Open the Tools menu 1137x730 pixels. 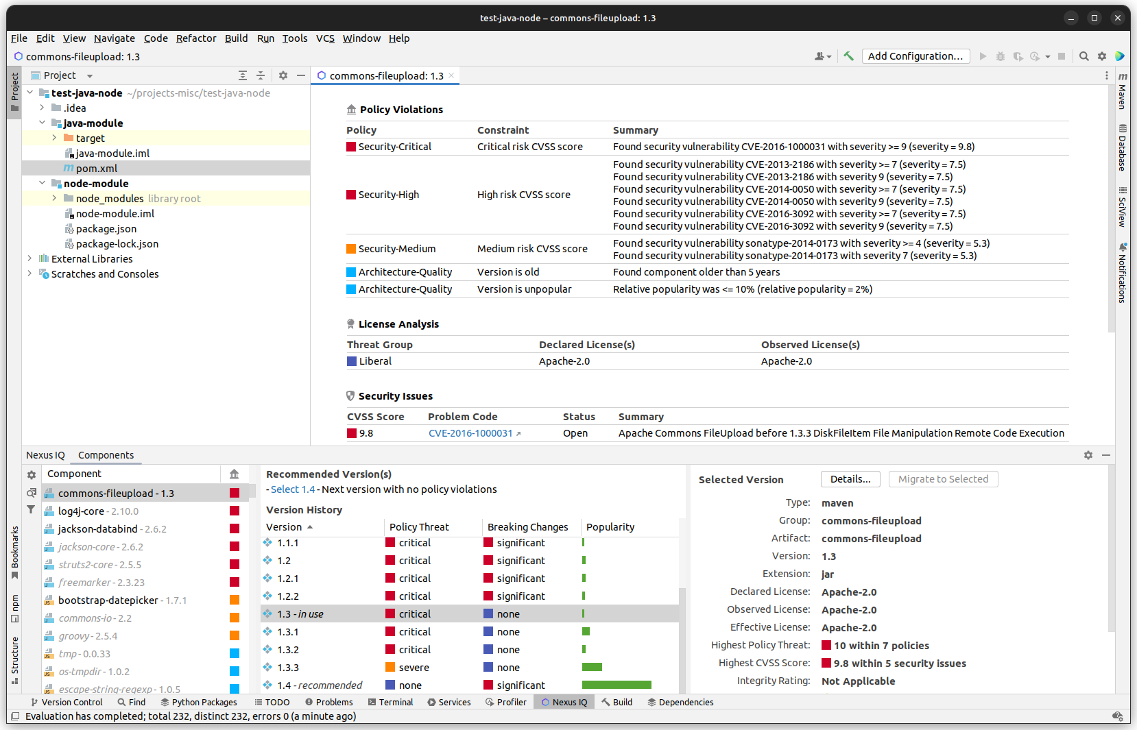click(295, 38)
